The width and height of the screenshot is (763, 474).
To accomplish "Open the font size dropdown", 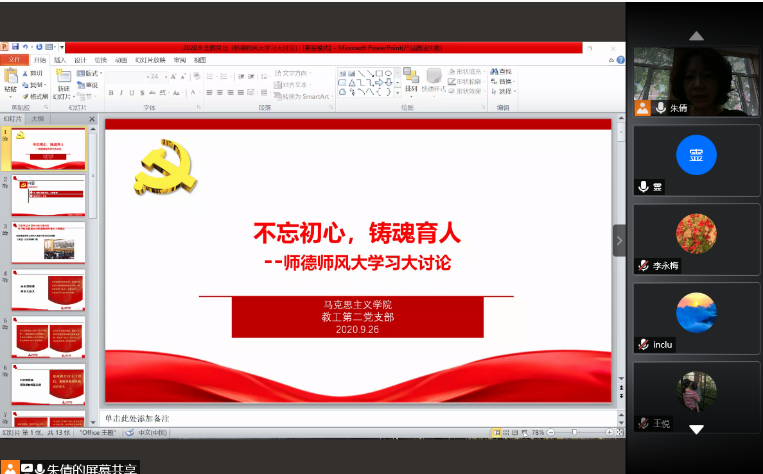I will pyautogui.click(x=166, y=76).
